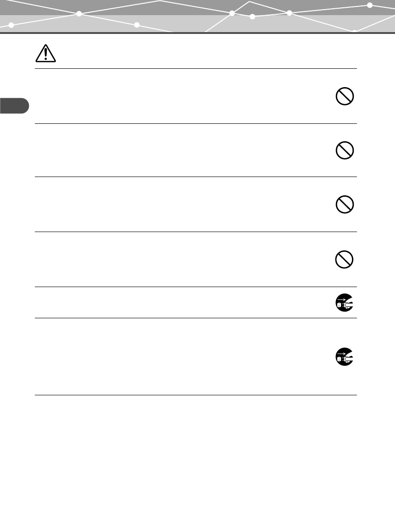Select the third prohibition circle icon
Viewport: 395px width, 526px height.
(345, 204)
